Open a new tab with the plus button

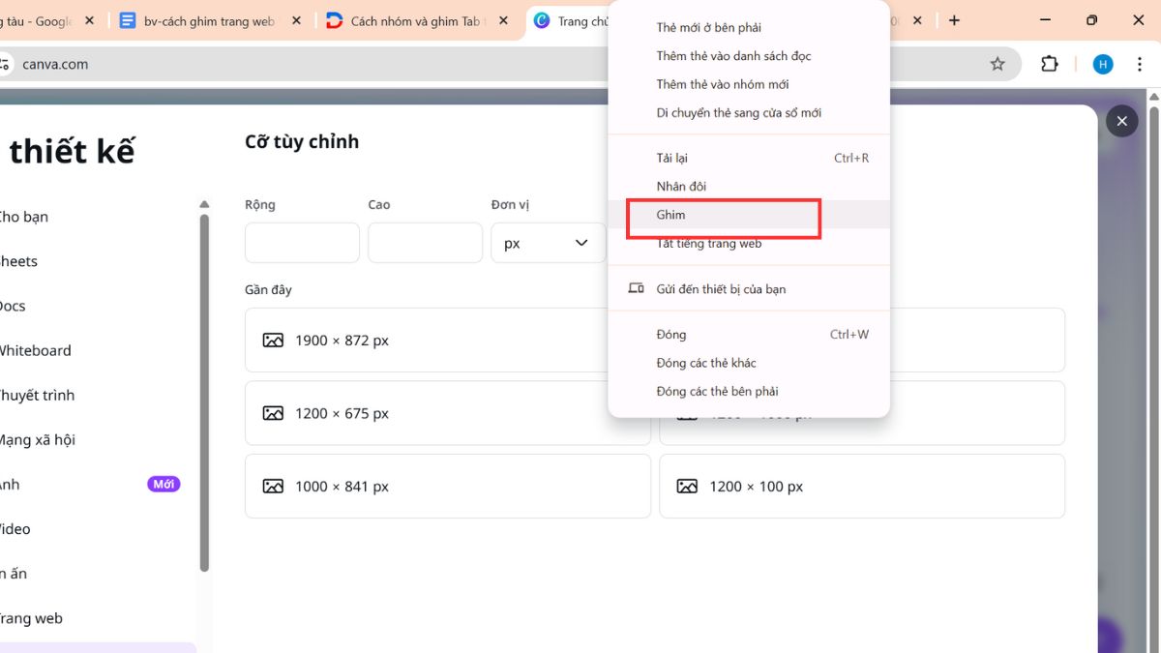pyautogui.click(x=954, y=19)
